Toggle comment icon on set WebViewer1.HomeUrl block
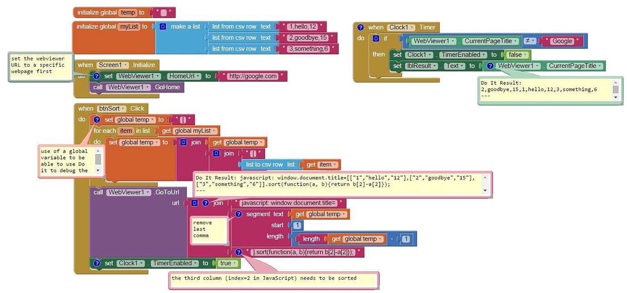This screenshot has height=293, width=627. [96, 76]
